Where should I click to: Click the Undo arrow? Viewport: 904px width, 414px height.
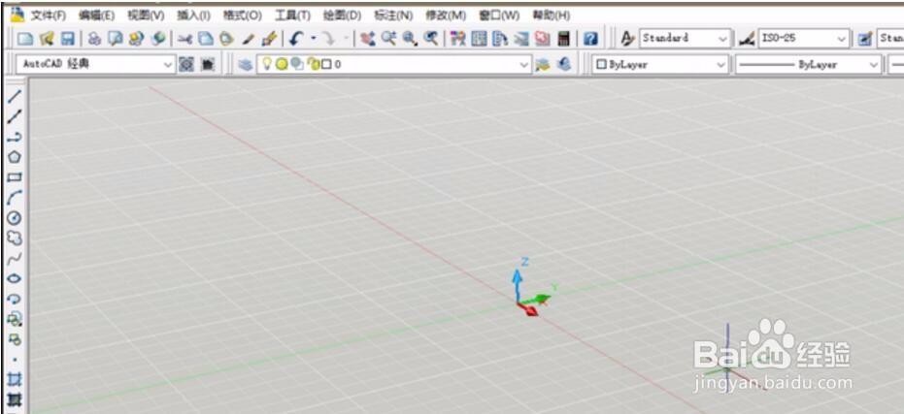296,39
